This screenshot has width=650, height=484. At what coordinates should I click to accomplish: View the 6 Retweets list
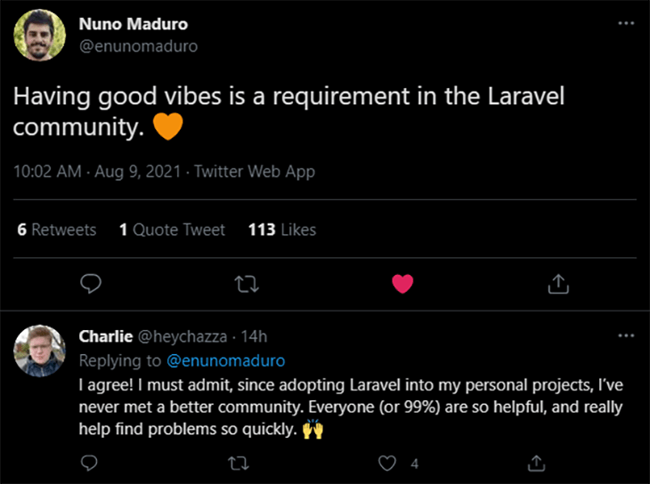tap(57, 230)
